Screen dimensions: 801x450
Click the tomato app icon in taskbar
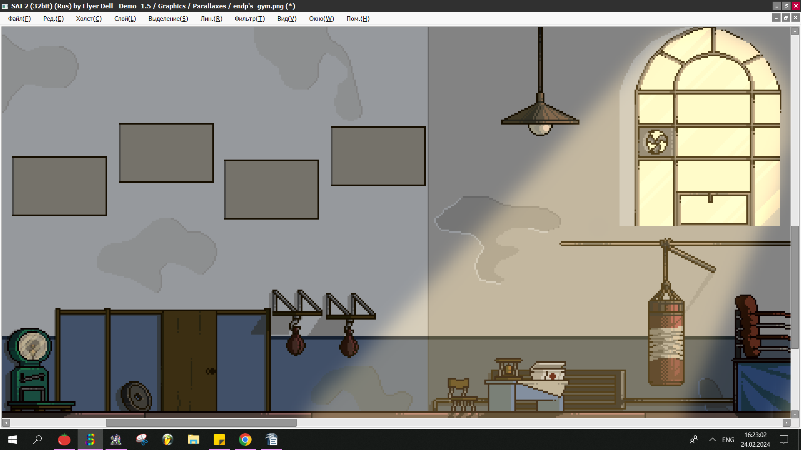(64, 440)
